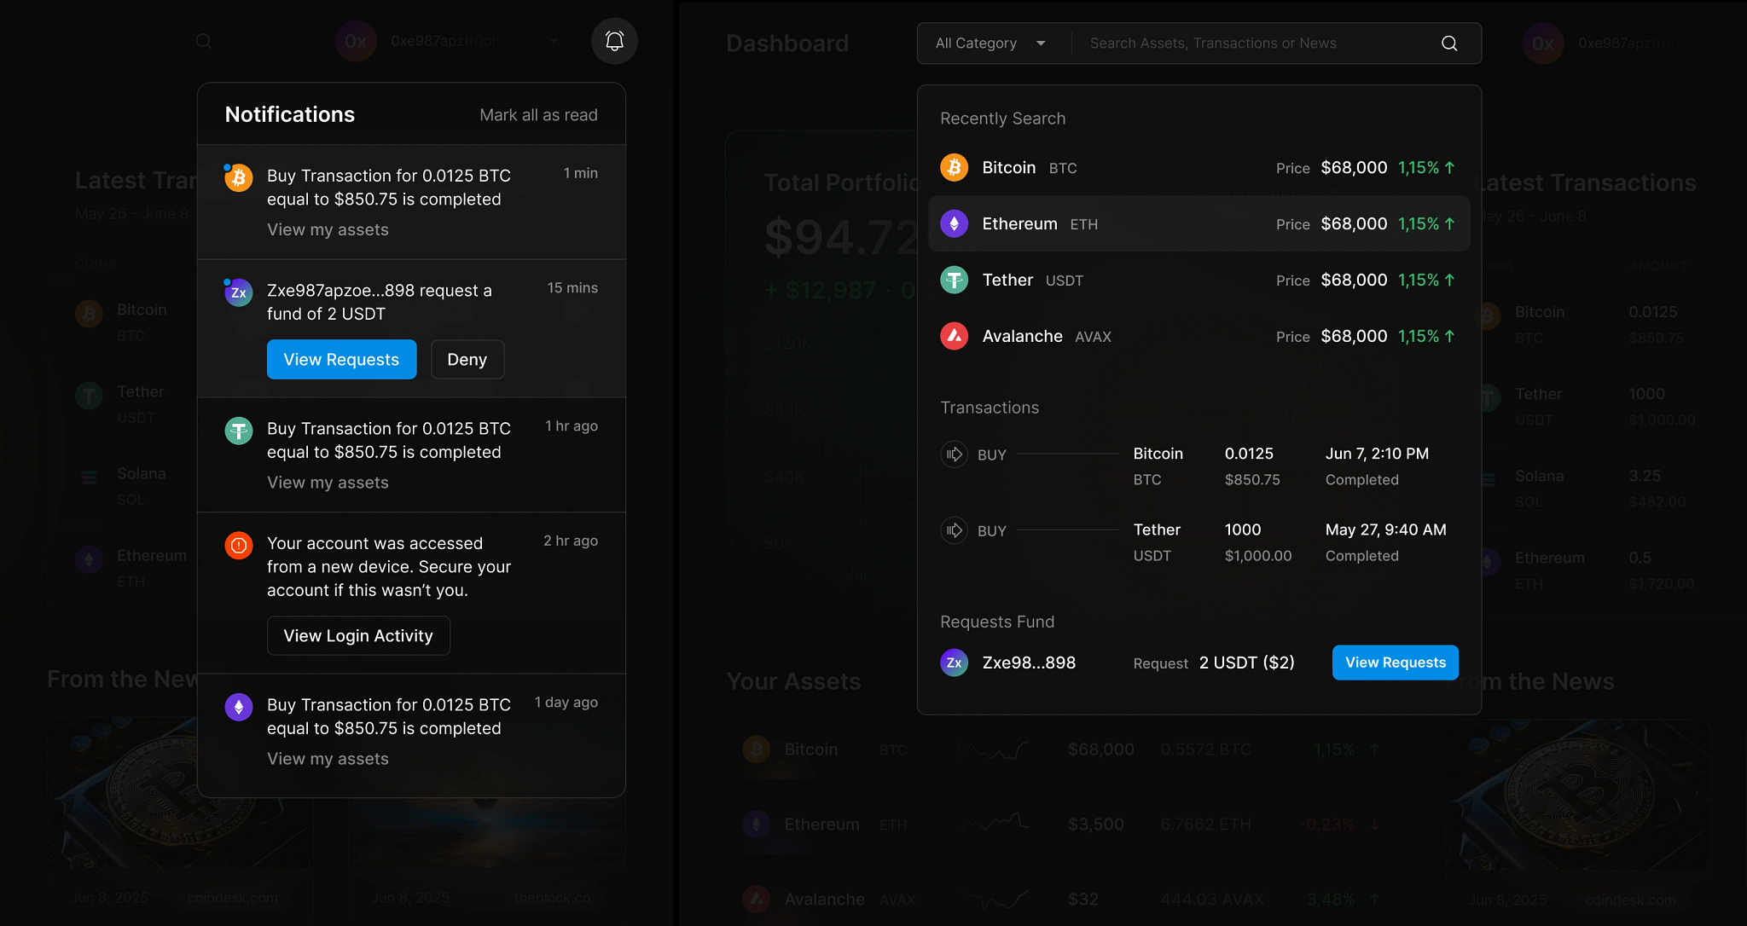Click the unread blue dot on the Bitcoin notification
1747x926 pixels.
(x=226, y=167)
